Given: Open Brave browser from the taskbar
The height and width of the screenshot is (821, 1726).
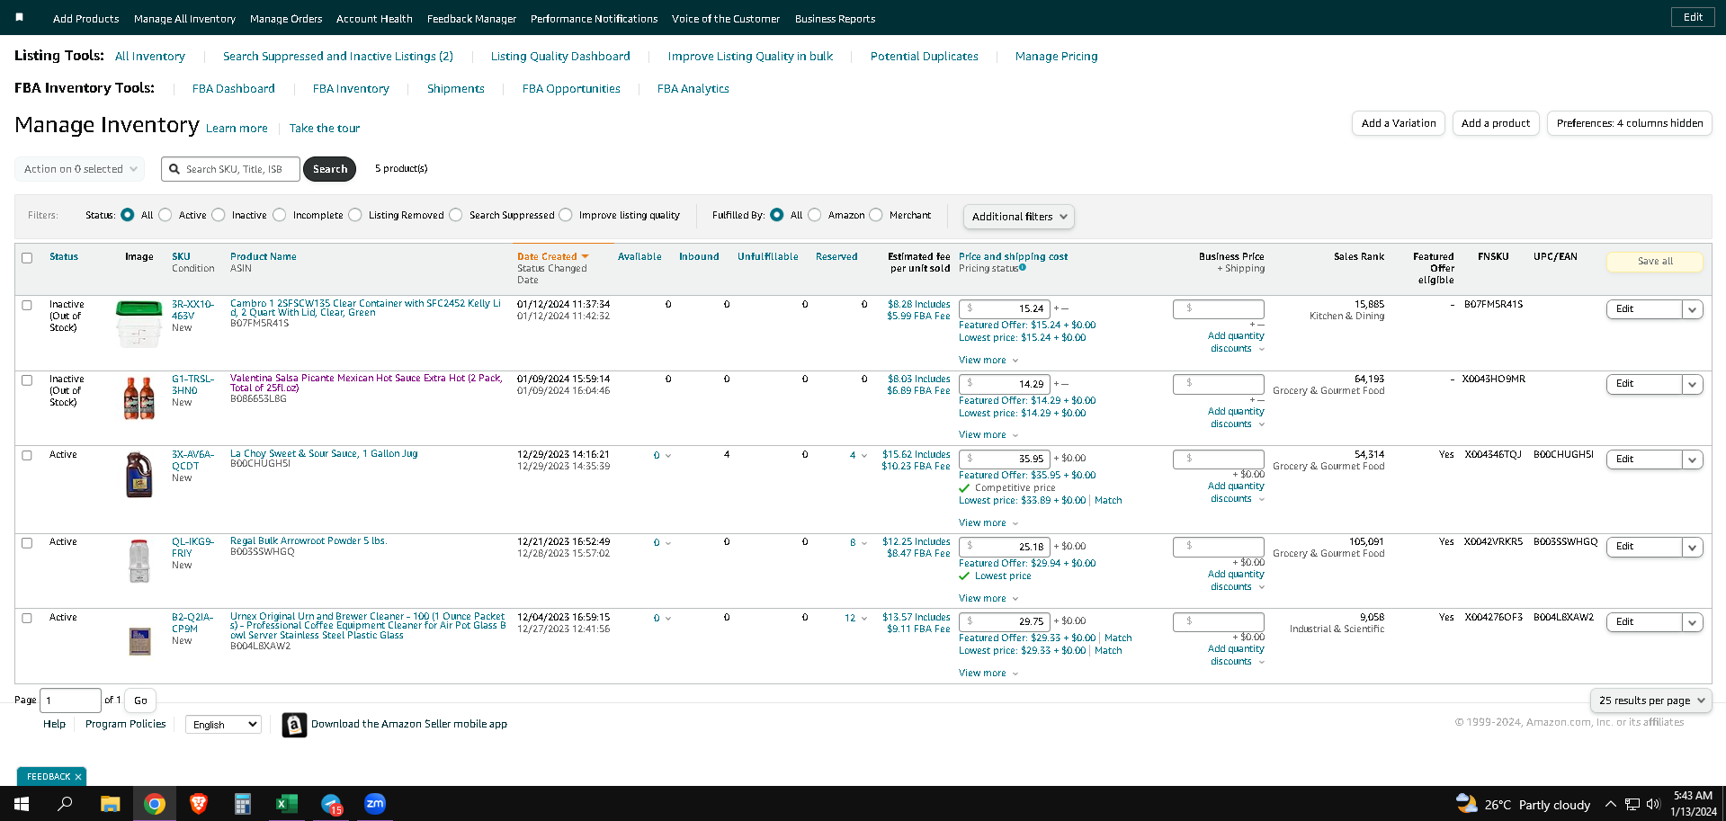Looking at the screenshot, I should tap(199, 804).
